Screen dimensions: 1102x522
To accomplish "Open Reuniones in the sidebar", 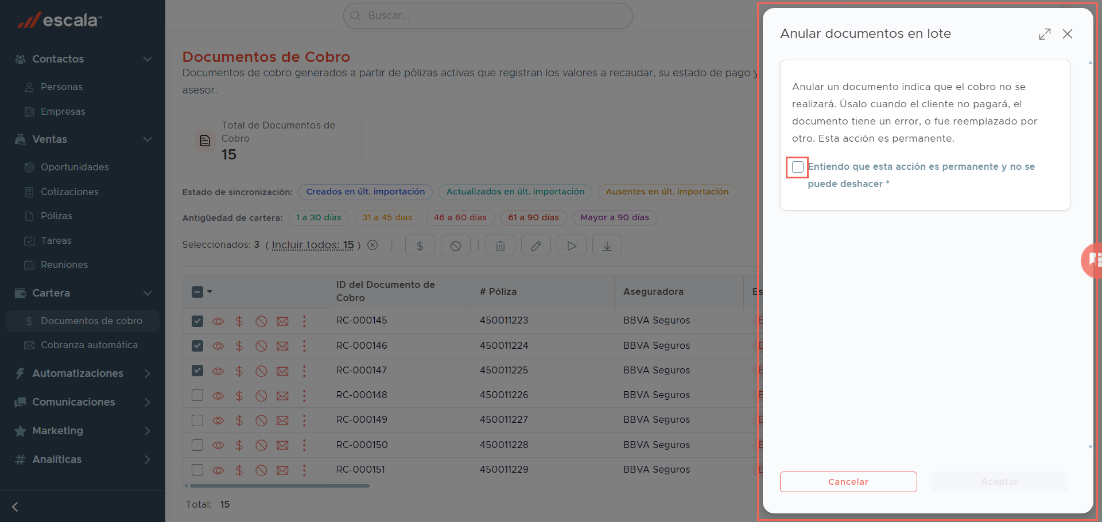I will 64,264.
